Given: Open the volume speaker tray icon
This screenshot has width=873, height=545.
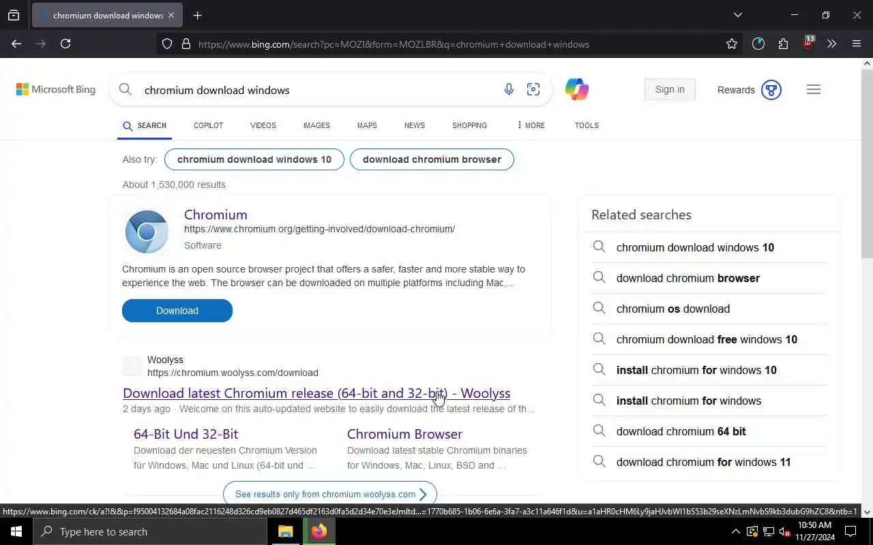Looking at the screenshot, I should tap(784, 531).
